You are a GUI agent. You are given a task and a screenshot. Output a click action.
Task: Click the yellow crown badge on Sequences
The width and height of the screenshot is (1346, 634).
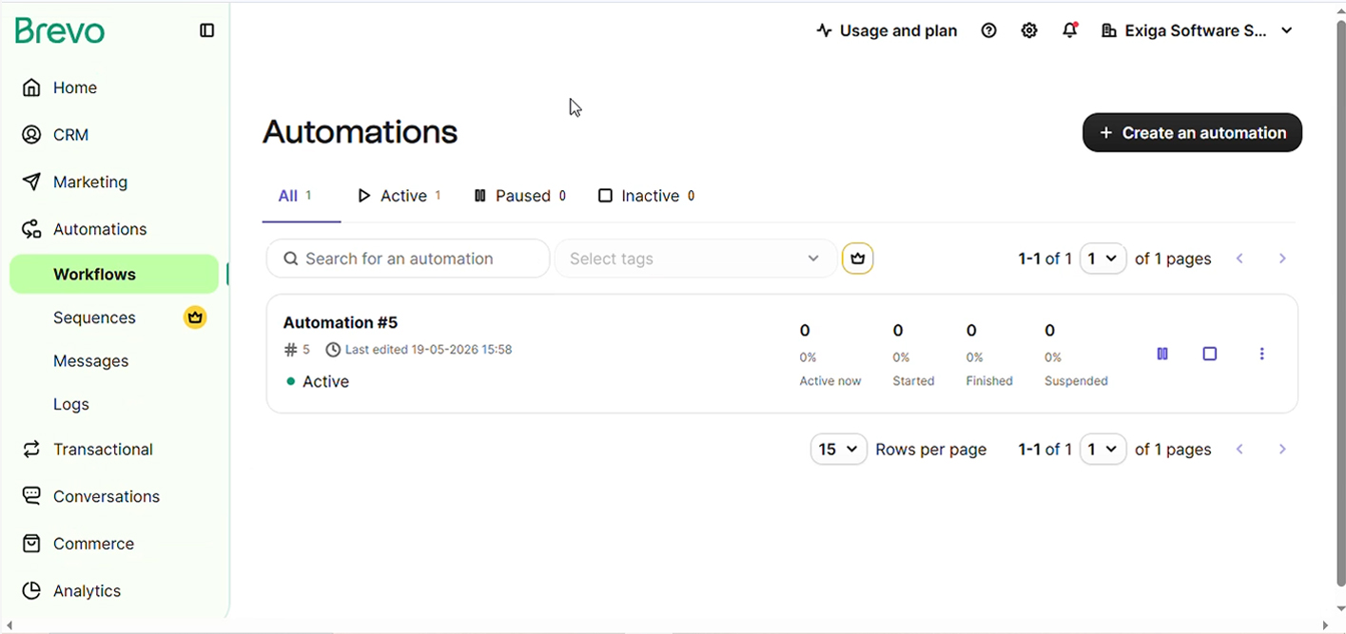195,317
